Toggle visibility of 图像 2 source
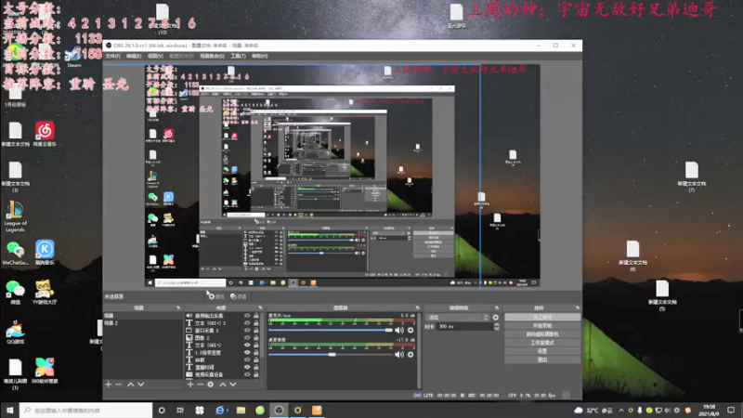The width and height of the screenshot is (743, 418). [247, 337]
